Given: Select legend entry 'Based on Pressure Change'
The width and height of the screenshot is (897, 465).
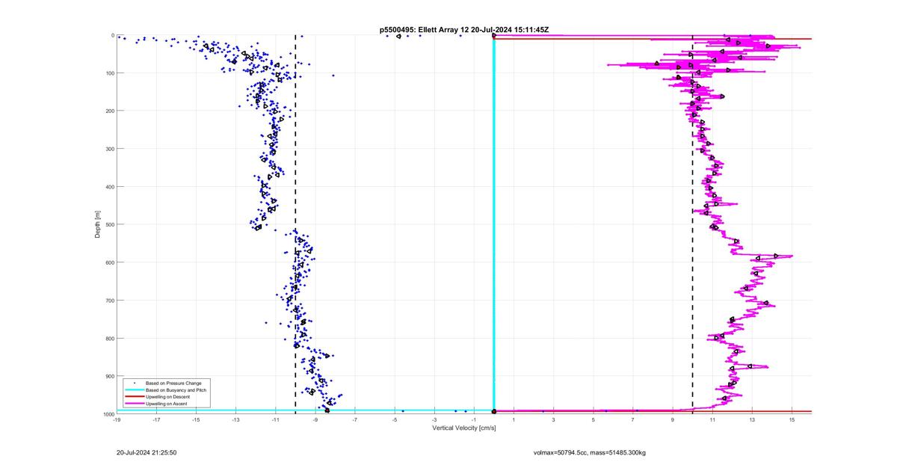Looking at the screenshot, I should (x=173, y=384).
